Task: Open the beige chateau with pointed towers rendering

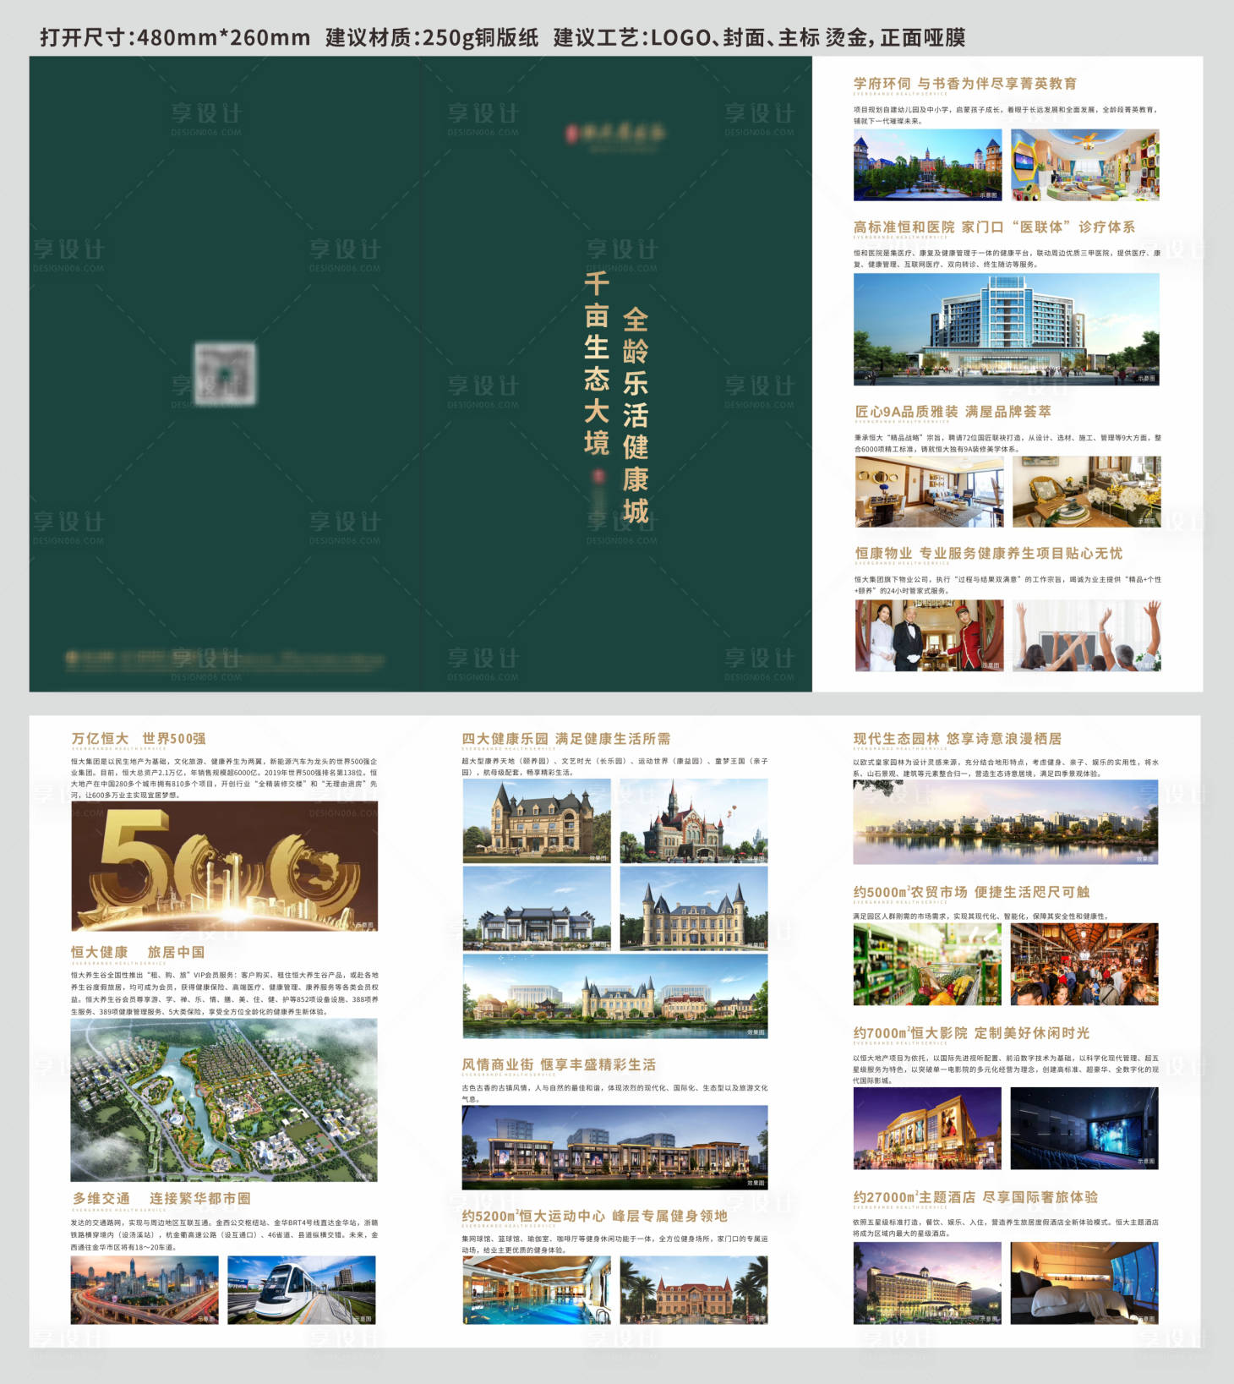Action: pos(694,908)
